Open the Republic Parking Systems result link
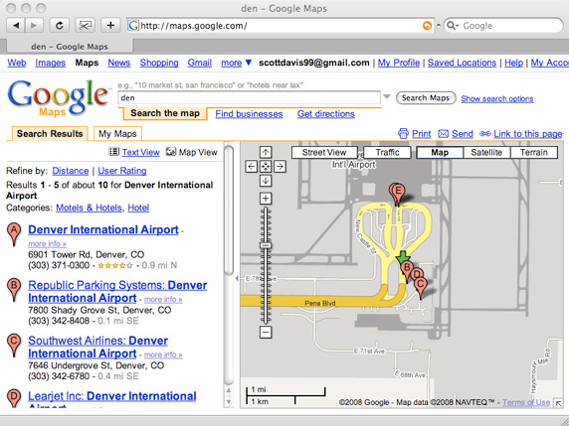This screenshot has width=569, height=426. [x=117, y=292]
